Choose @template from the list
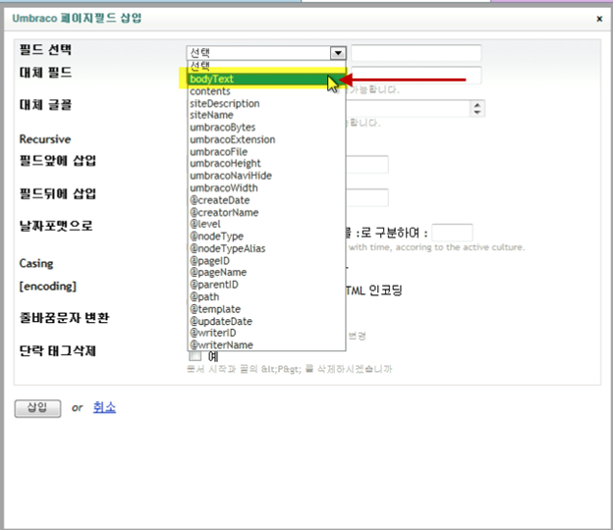Image resolution: width=613 pixels, height=530 pixels. point(266,309)
